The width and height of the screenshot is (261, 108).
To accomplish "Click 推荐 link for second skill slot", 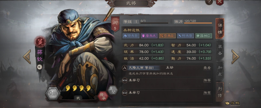I will point(207,80).
